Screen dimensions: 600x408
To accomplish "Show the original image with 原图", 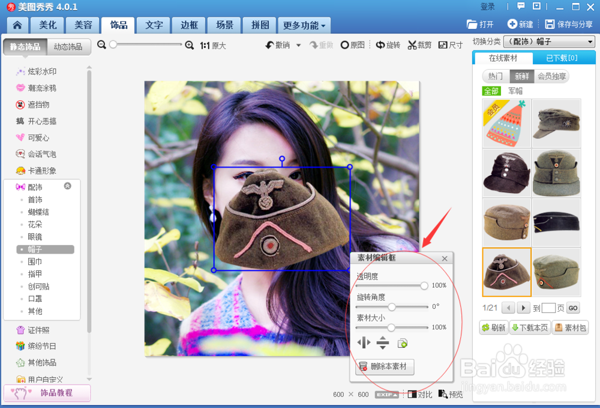I will tap(352, 45).
